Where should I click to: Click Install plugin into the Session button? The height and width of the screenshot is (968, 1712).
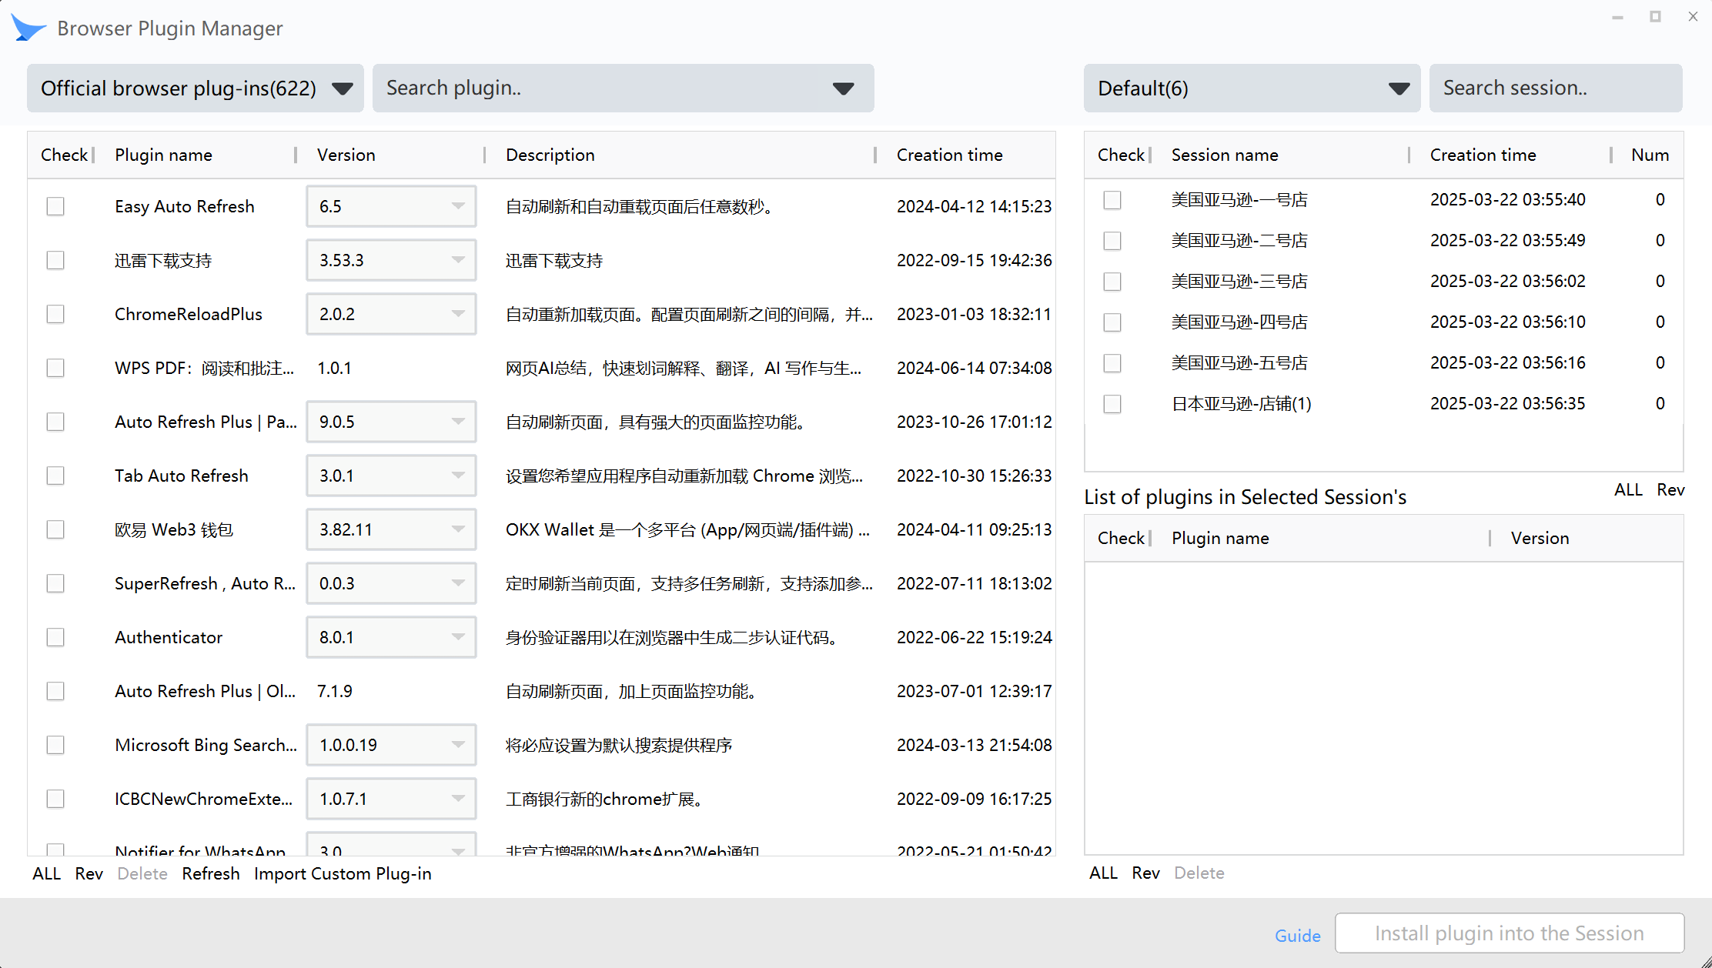[x=1510, y=933]
